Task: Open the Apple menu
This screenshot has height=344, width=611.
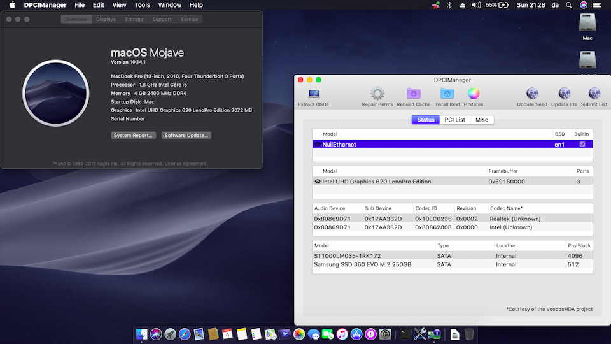Action: point(12,5)
